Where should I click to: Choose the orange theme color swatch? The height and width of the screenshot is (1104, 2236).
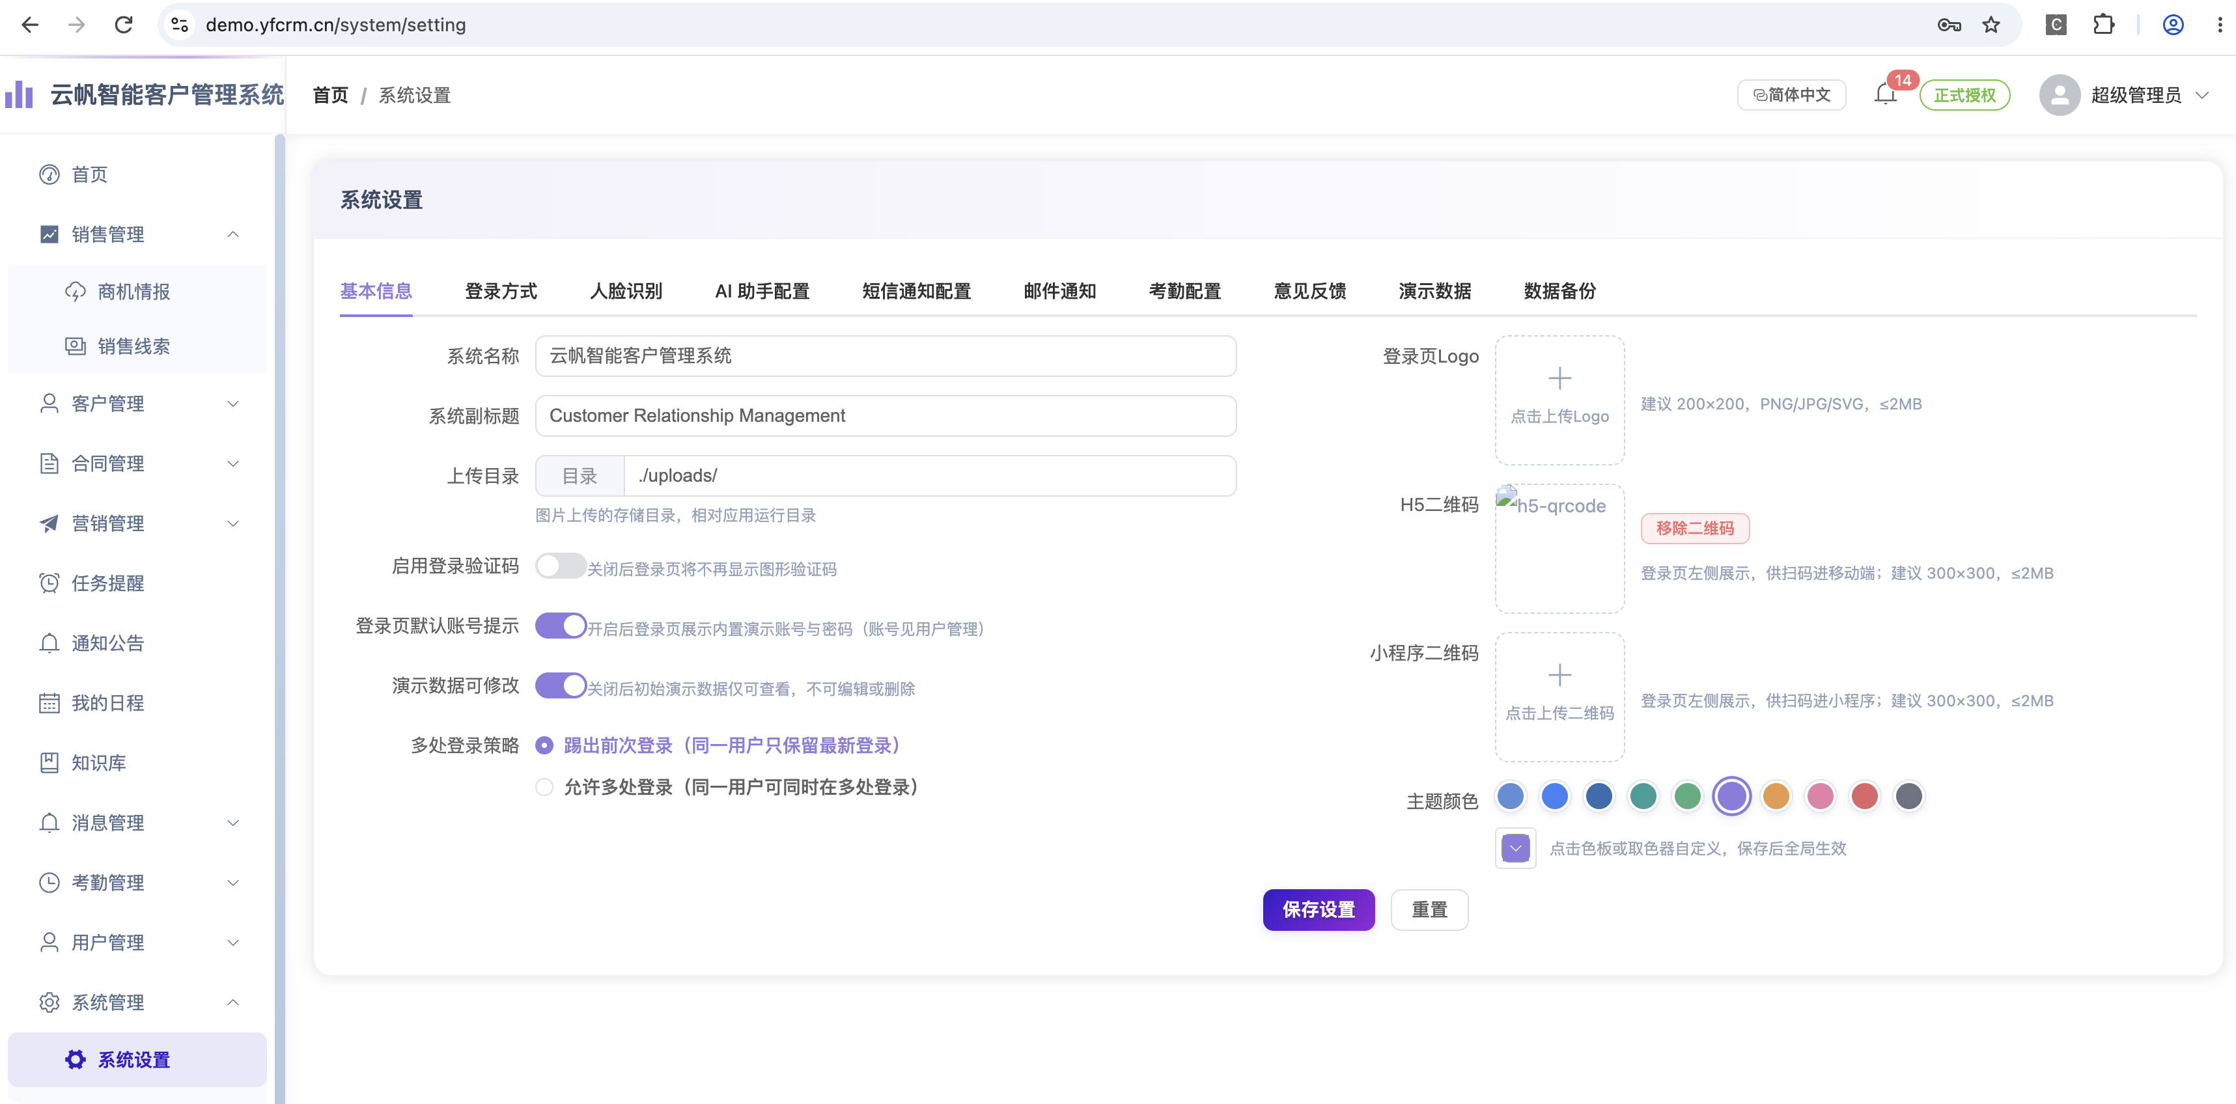(x=1776, y=796)
